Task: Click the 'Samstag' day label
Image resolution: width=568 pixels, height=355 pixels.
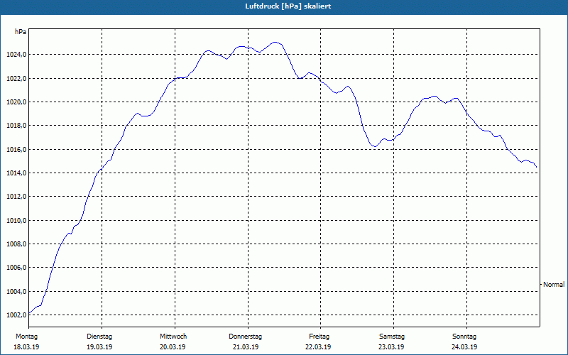Action: click(392, 337)
